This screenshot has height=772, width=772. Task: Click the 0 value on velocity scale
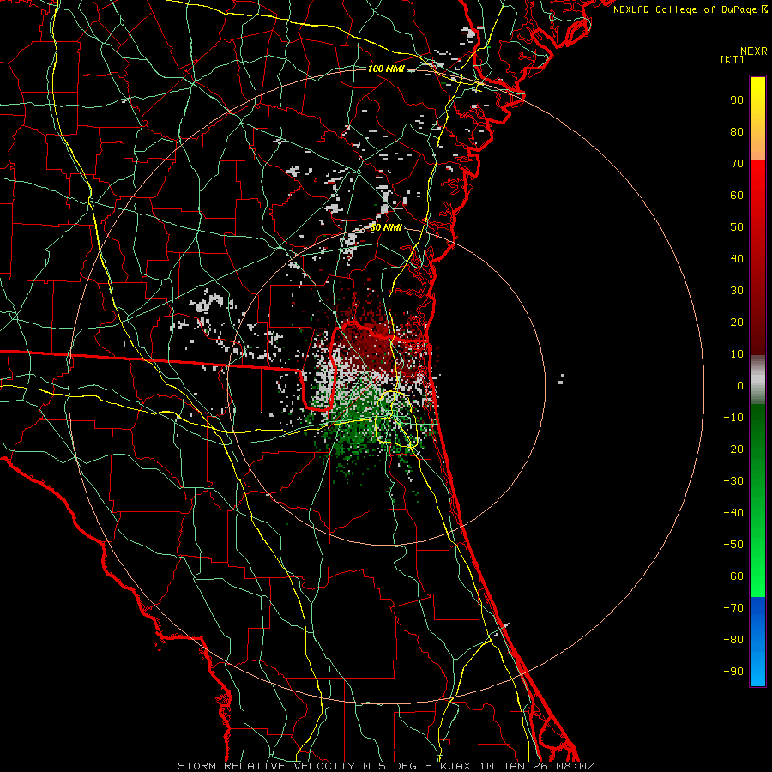(x=740, y=385)
